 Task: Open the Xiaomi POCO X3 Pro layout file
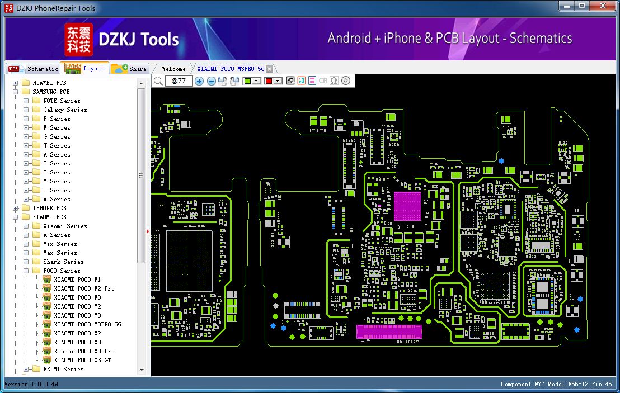pos(84,352)
